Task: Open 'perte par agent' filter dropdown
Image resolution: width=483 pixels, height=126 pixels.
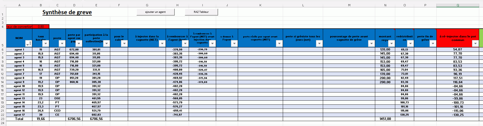Action: tap(79, 44)
